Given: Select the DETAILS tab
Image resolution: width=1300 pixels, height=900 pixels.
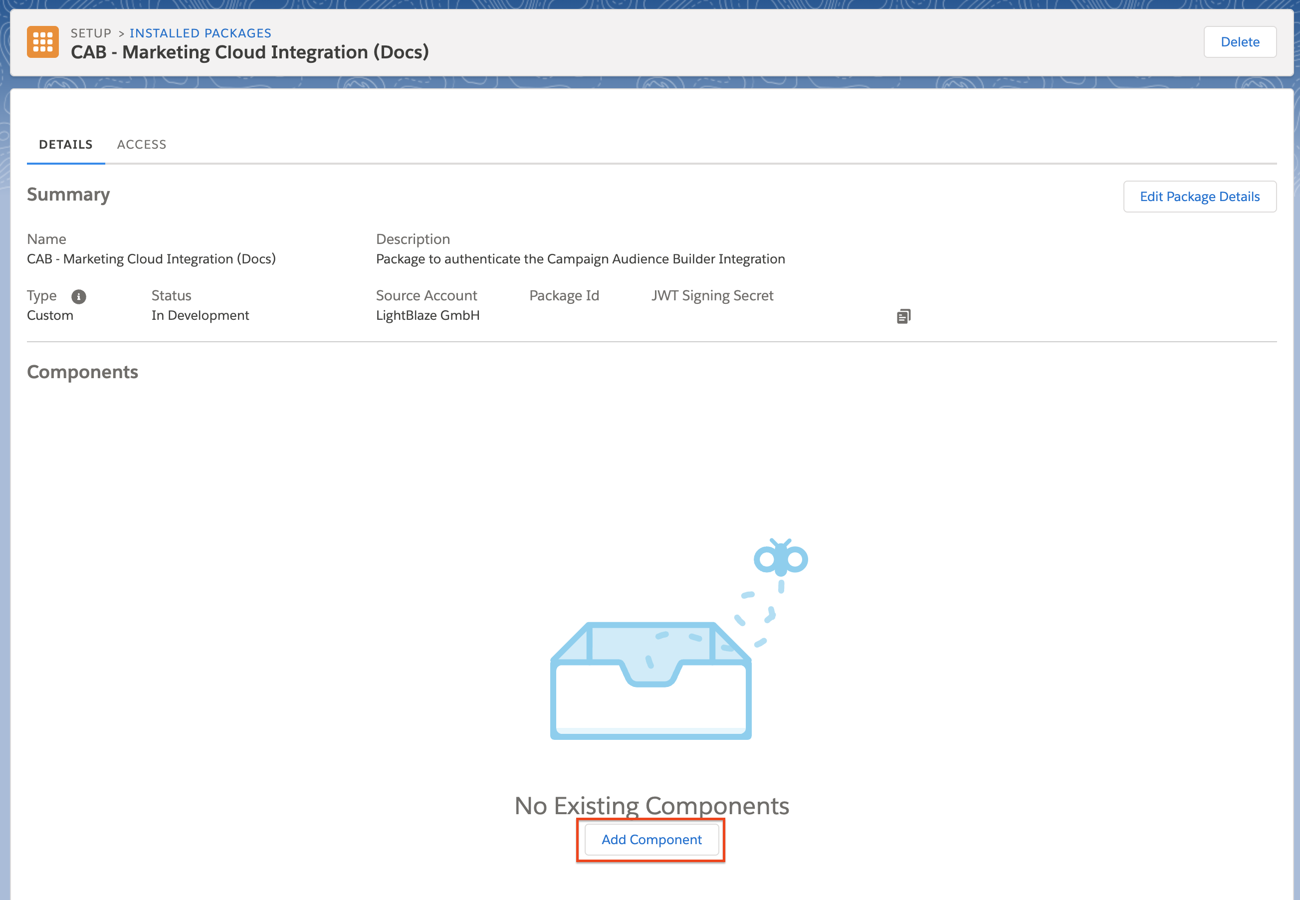Looking at the screenshot, I should (65, 144).
